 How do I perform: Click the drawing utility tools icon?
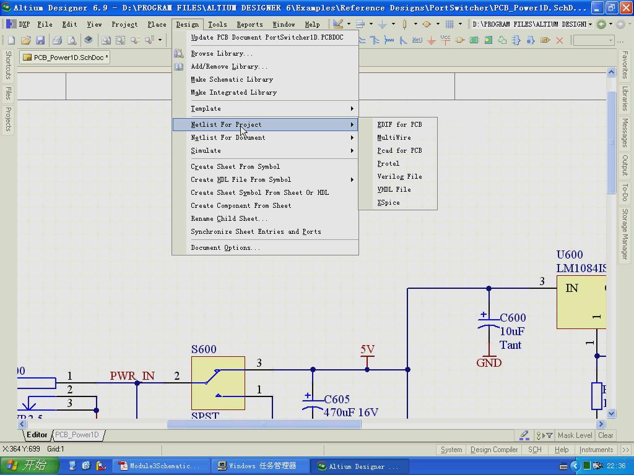[x=338, y=24]
